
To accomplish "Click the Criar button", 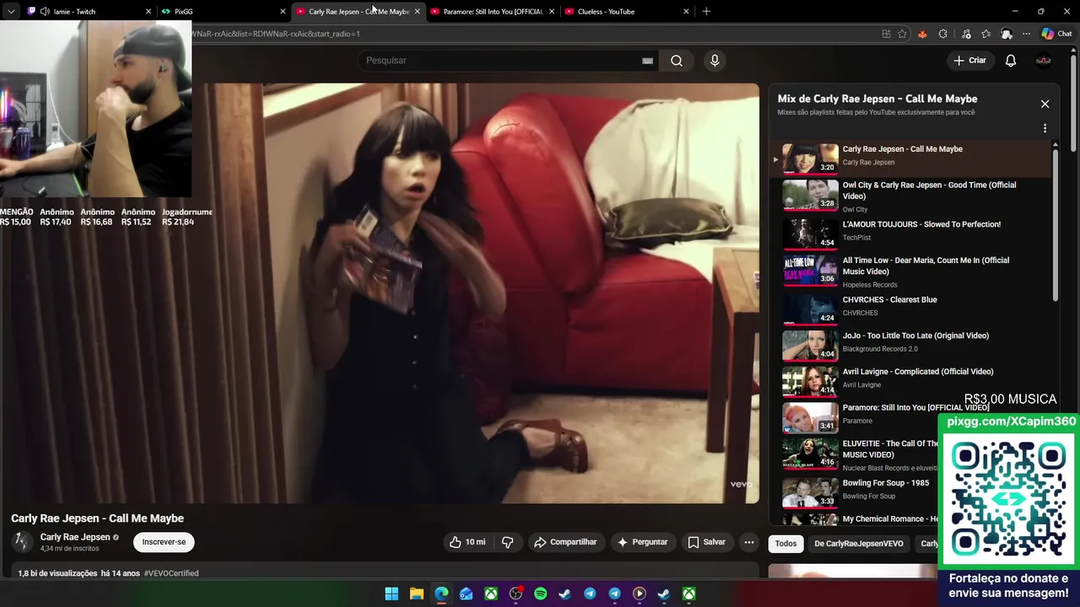I will point(969,61).
